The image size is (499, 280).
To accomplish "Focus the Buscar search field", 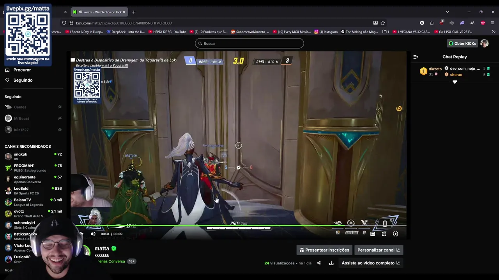I will tap(249, 43).
